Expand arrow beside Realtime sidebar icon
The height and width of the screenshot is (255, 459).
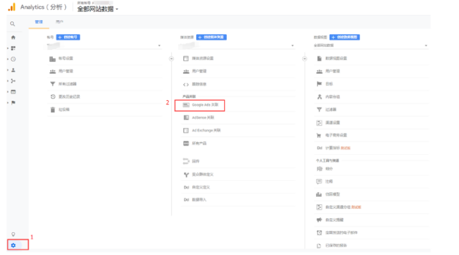(x=8, y=59)
